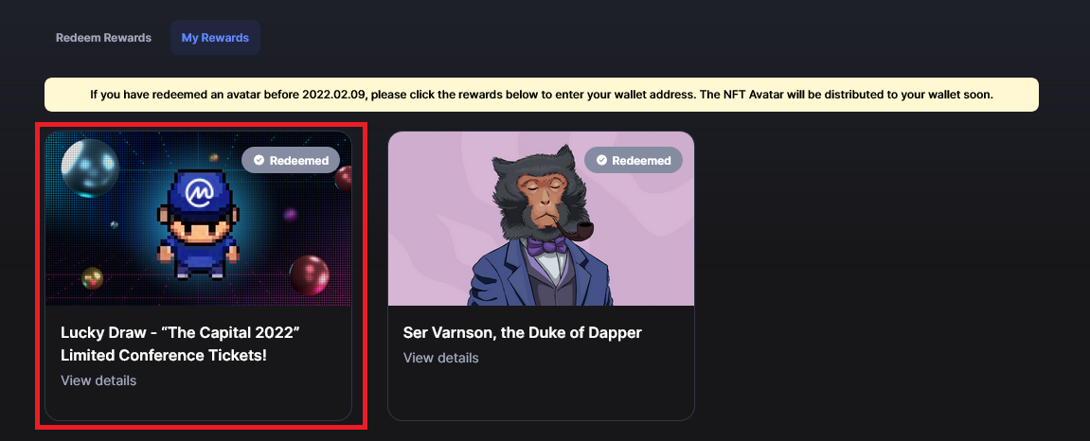This screenshot has height=441, width=1090.
Task: Click the CoinMarketCap logo on pixel character's cap
Action: tap(199, 189)
